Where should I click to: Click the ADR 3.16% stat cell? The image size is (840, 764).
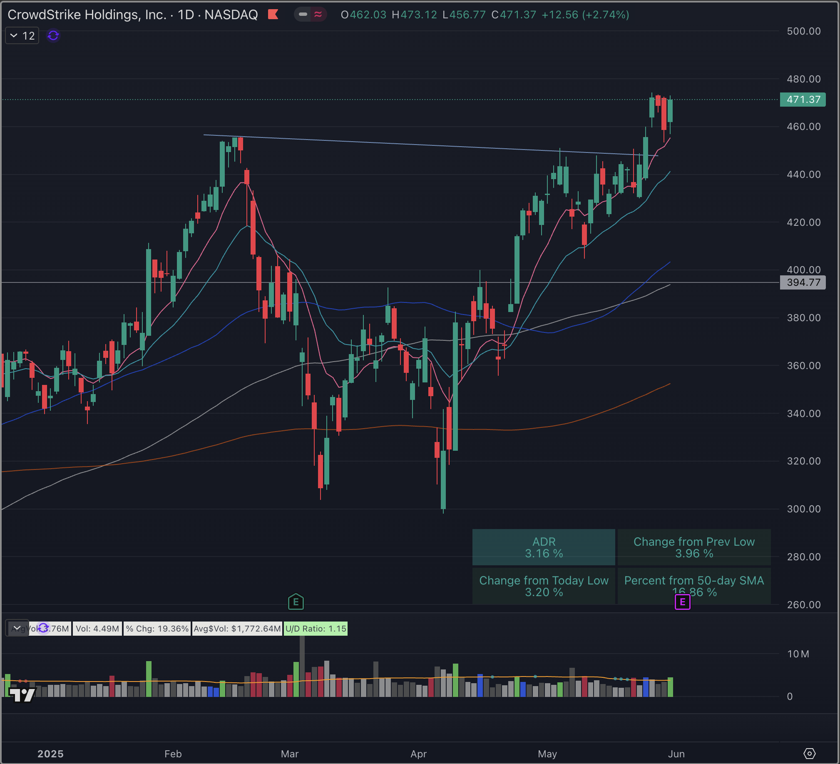543,547
